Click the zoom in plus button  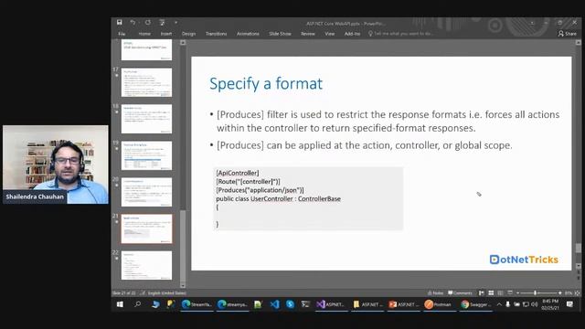pos(560,293)
